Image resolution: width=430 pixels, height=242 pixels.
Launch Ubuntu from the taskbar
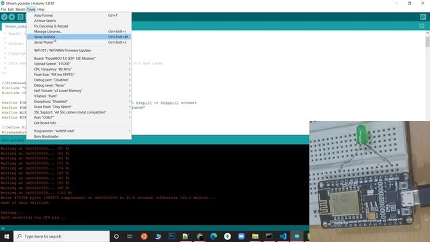(x=144, y=236)
